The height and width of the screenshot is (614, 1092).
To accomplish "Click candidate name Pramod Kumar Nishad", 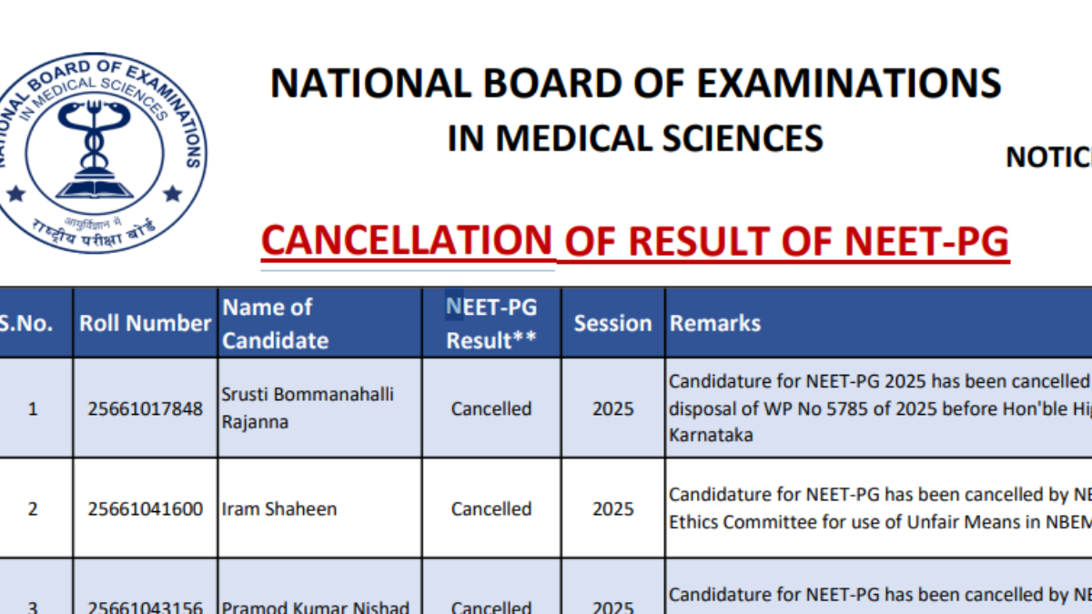I will click(x=315, y=607).
